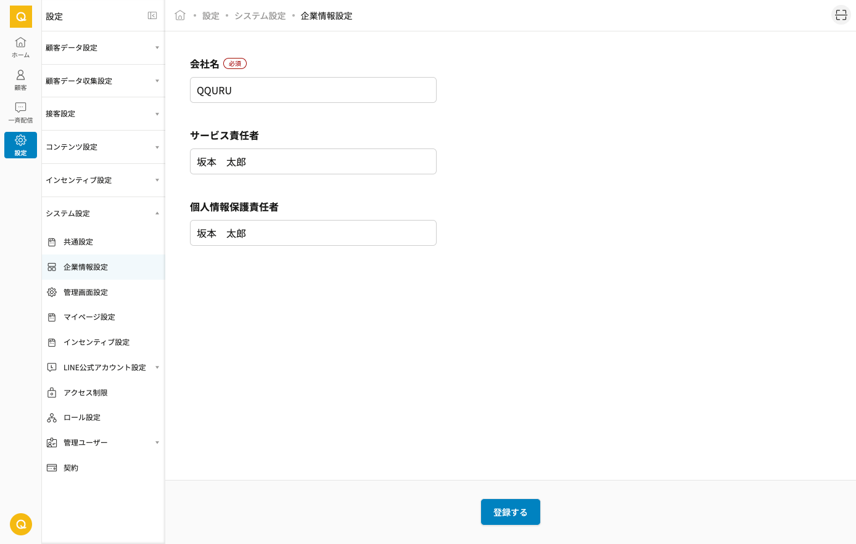Select ロール設定 from the sidebar
Viewport: 856px width, 544px height.
(x=82, y=418)
